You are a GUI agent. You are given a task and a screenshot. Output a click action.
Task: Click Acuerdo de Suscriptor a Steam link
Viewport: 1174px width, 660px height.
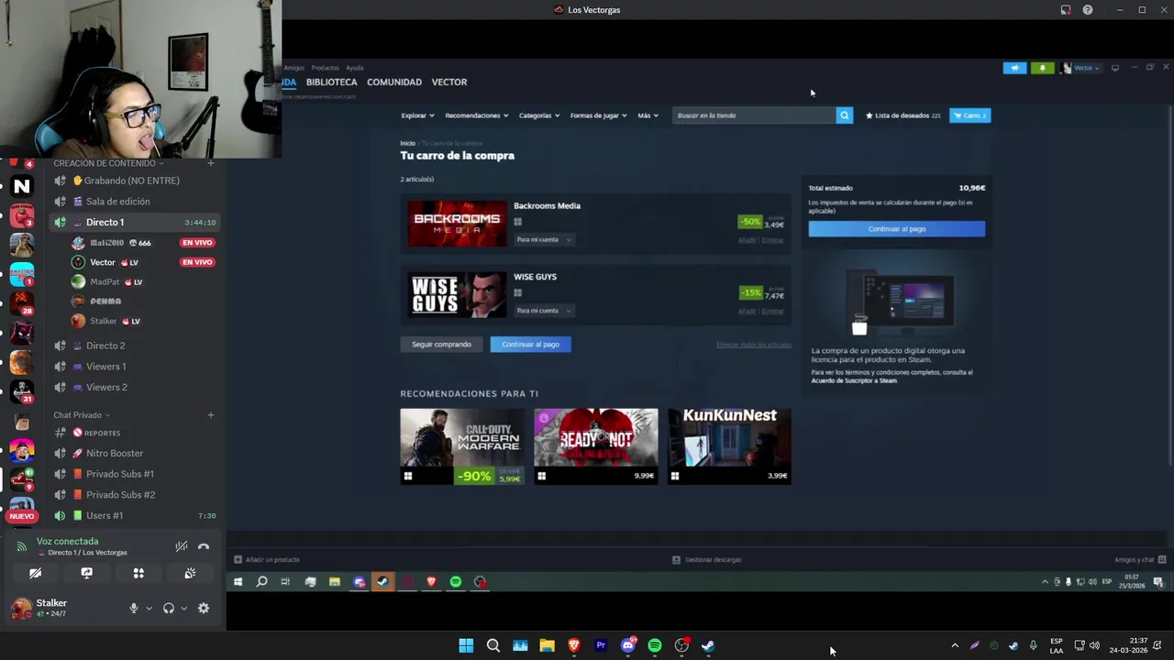[x=854, y=380]
